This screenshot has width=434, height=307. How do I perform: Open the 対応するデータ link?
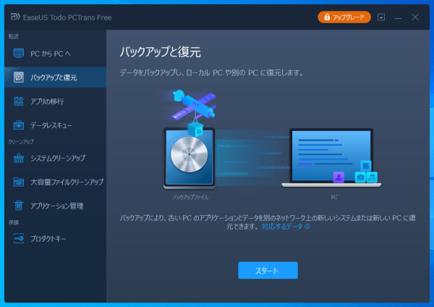pos(282,227)
